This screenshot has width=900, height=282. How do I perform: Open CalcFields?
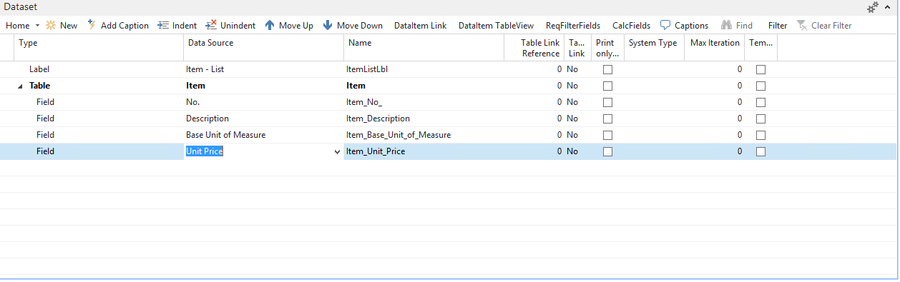(631, 25)
